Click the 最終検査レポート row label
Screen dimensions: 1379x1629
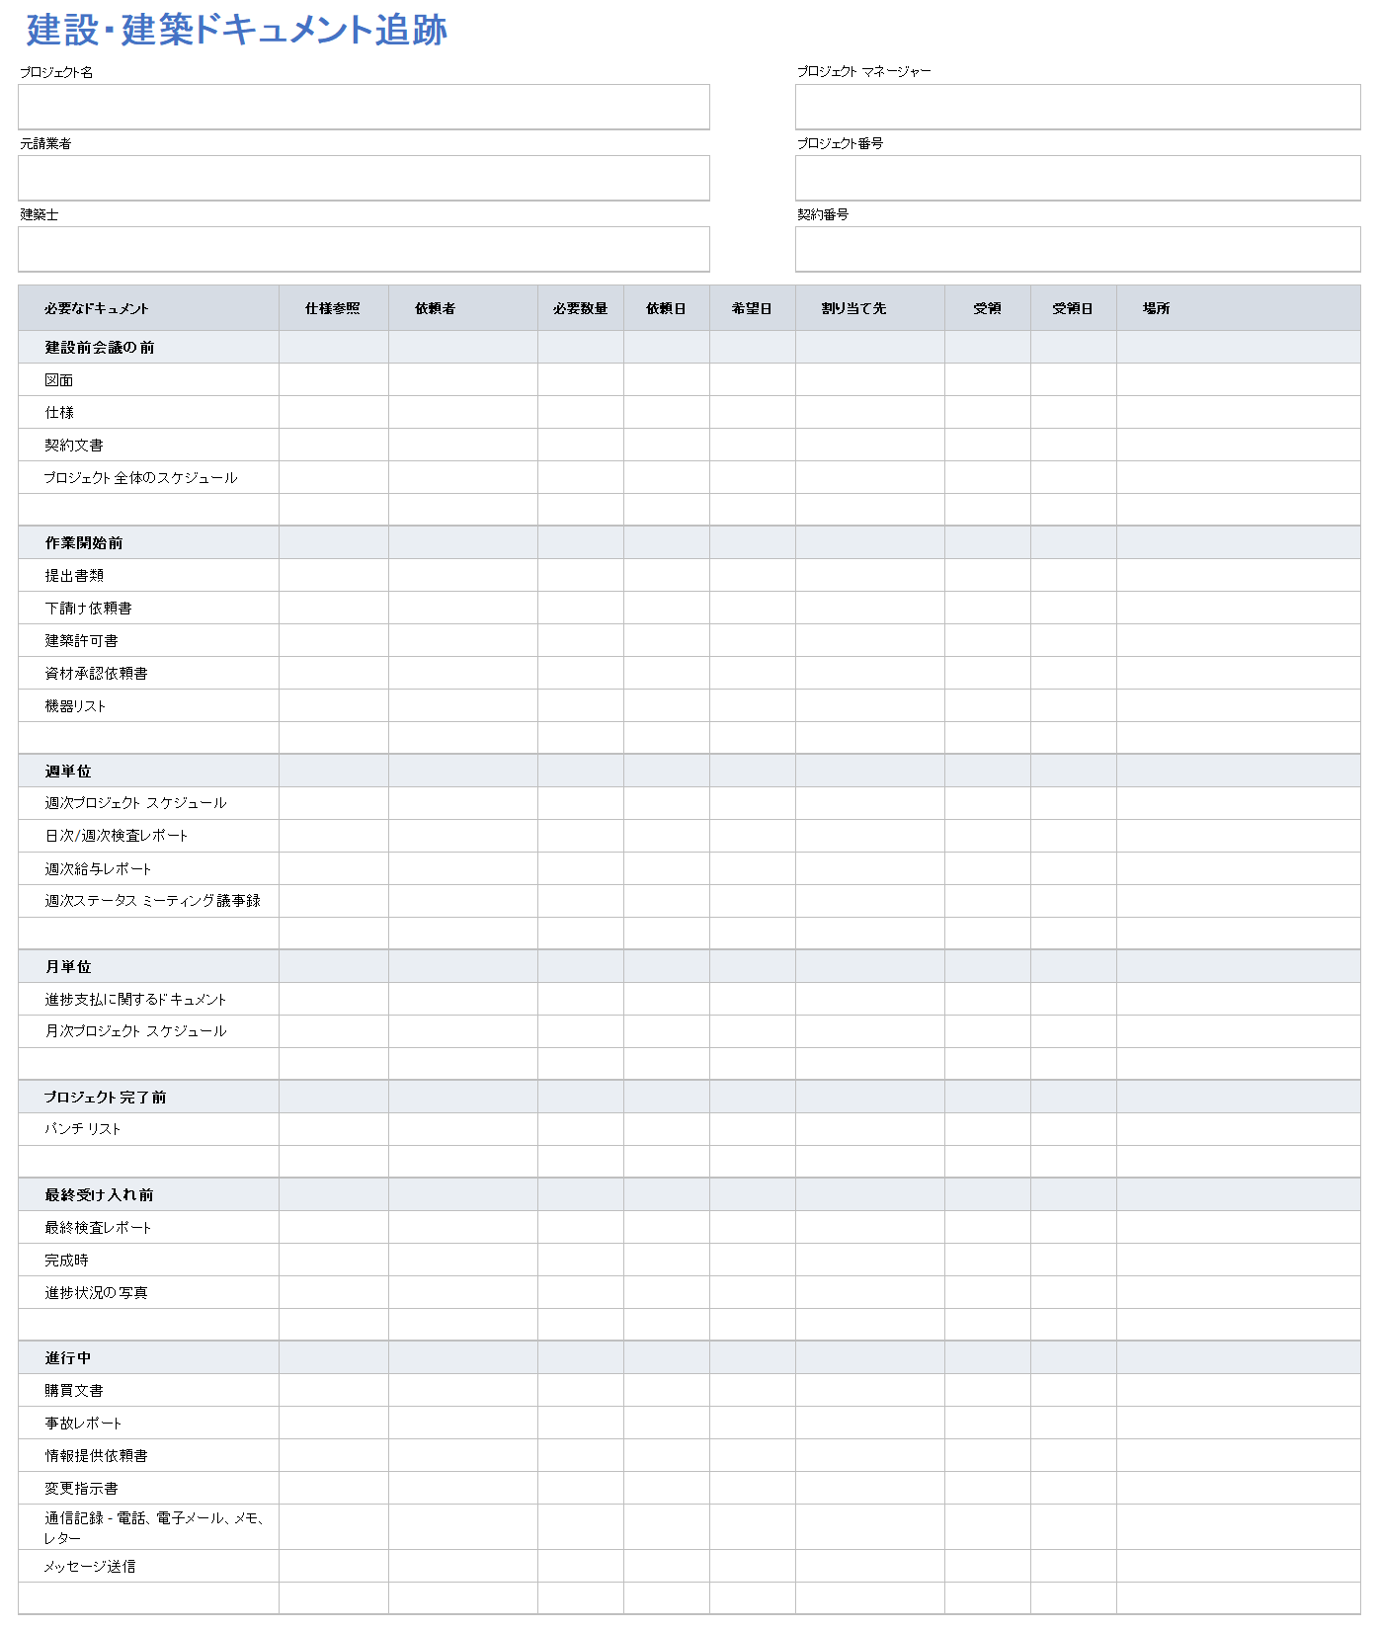click(98, 1227)
